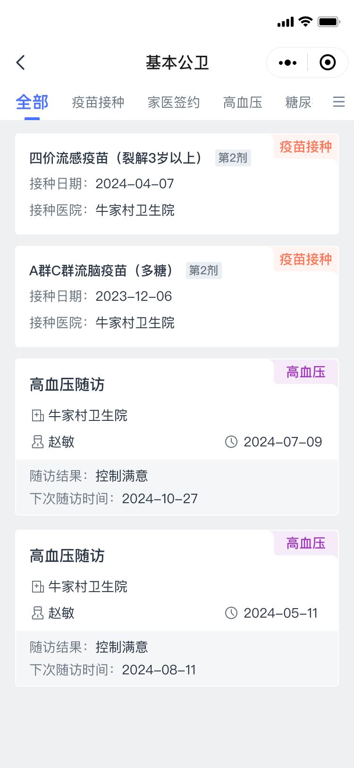This screenshot has width=354, height=768.
Task: Open the 四价流感疫苗 vaccination record
Action: tap(142, 189)
